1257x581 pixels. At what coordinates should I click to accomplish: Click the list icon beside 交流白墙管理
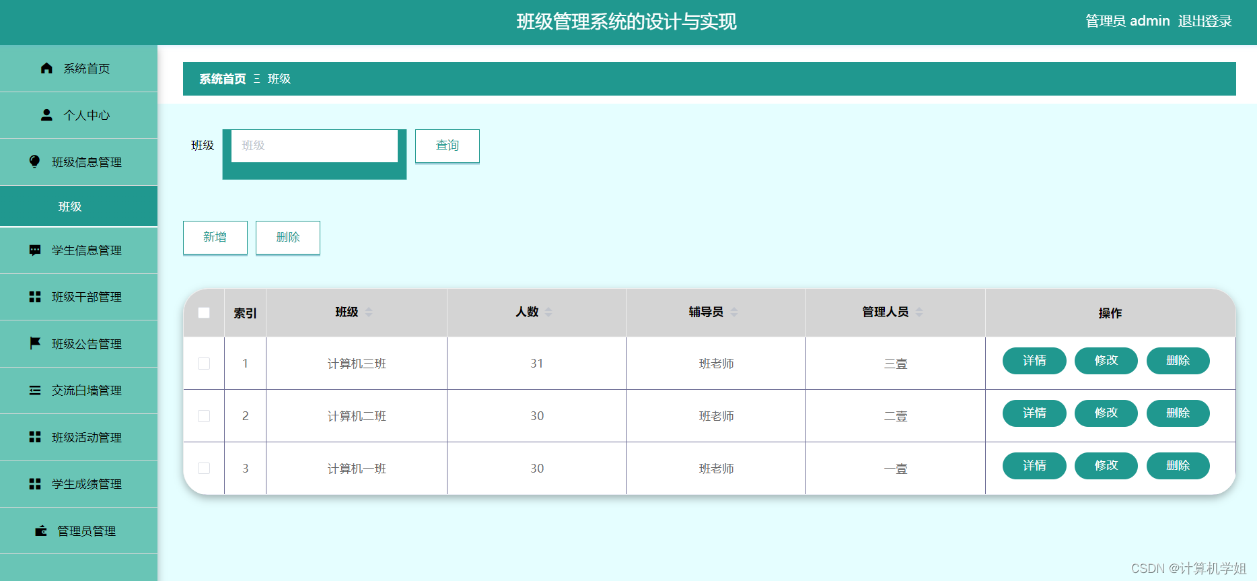click(x=35, y=390)
